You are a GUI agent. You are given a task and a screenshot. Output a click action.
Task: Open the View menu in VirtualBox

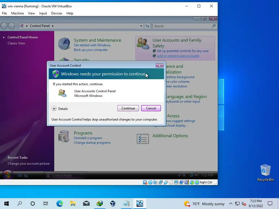pyautogui.click(x=31, y=13)
